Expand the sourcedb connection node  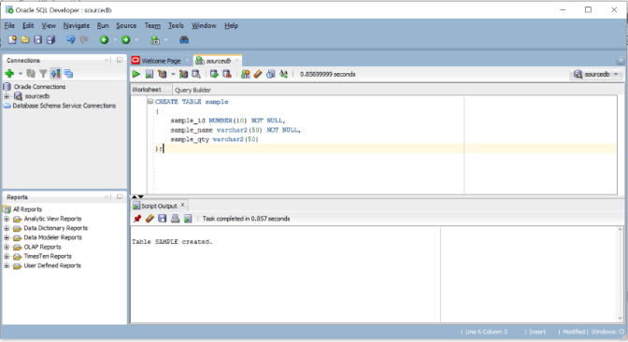coord(7,96)
